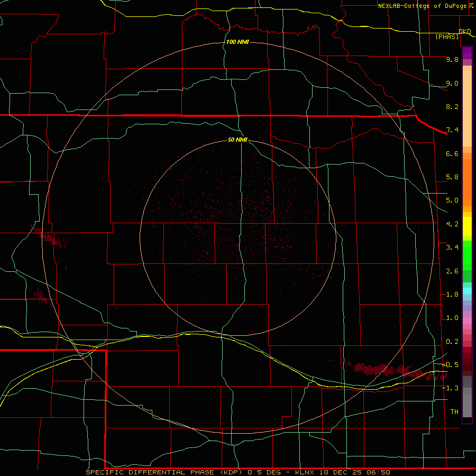Click the [PHAS] units label
476x476 pixels.
point(447,36)
